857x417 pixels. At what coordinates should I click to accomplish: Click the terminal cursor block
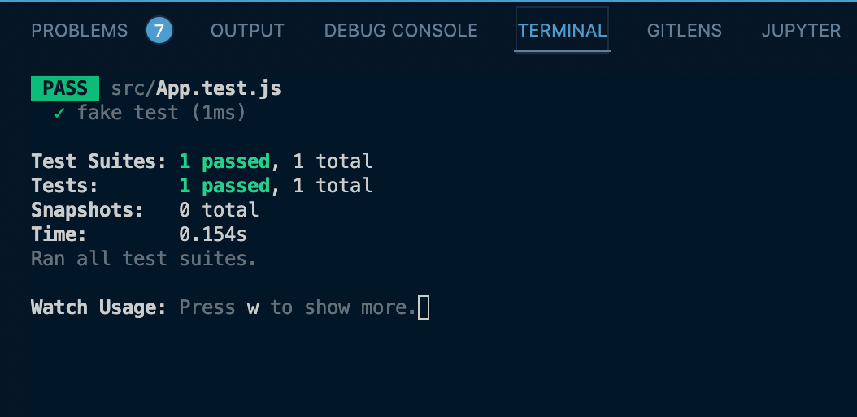tap(423, 307)
